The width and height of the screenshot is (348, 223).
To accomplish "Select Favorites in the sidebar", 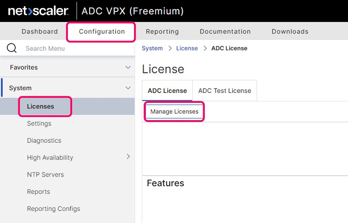I will tap(24, 67).
